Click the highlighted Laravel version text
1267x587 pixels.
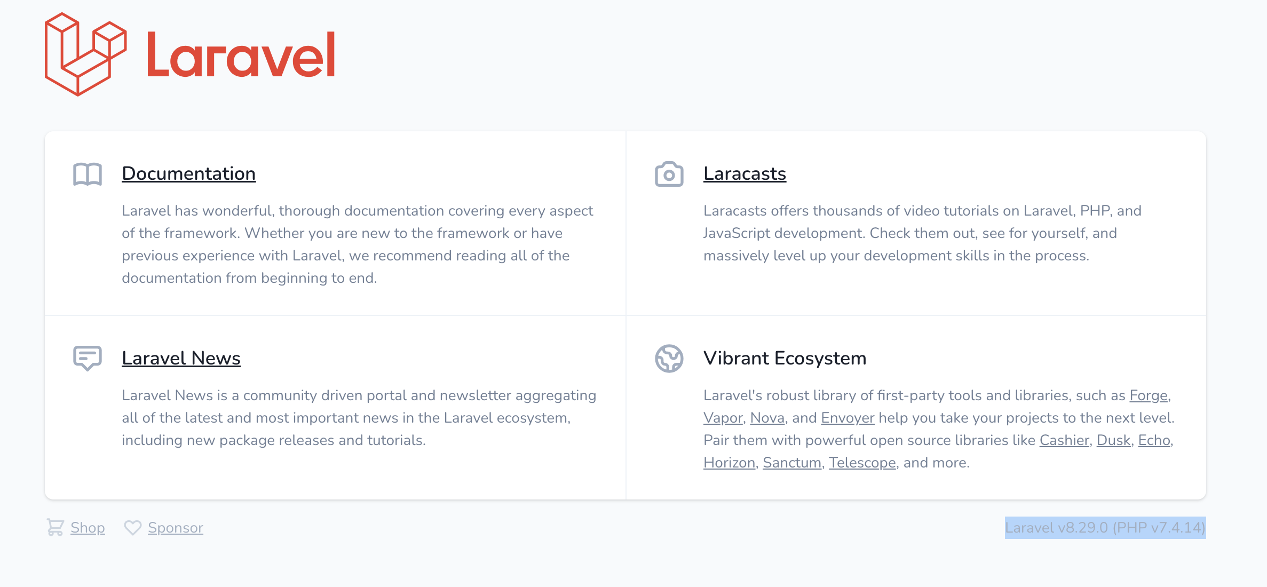coord(1105,528)
